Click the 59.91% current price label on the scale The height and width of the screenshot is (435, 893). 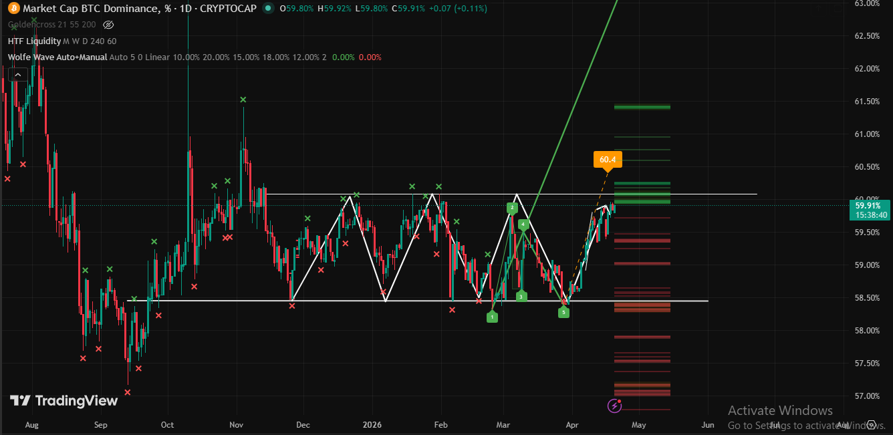pyautogui.click(x=870, y=206)
